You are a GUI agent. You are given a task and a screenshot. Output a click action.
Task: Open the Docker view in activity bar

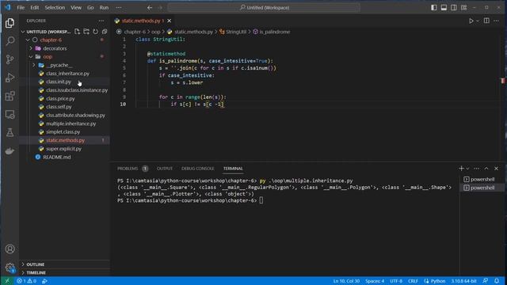tap(10, 151)
